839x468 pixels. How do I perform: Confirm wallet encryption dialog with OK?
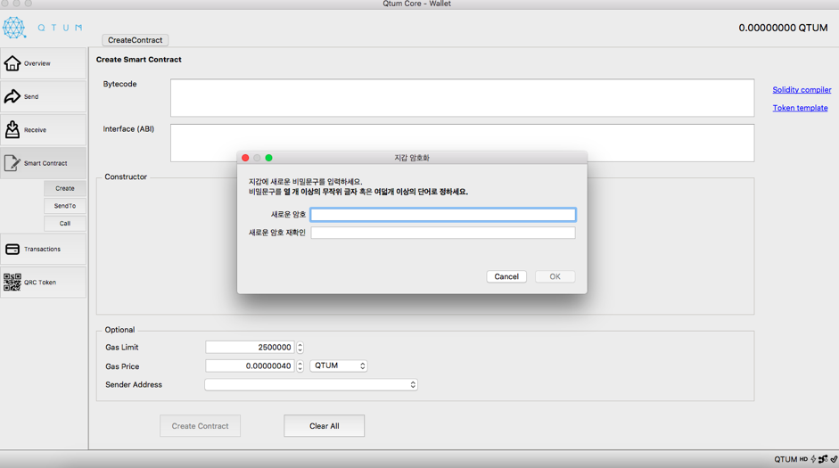[x=555, y=276]
